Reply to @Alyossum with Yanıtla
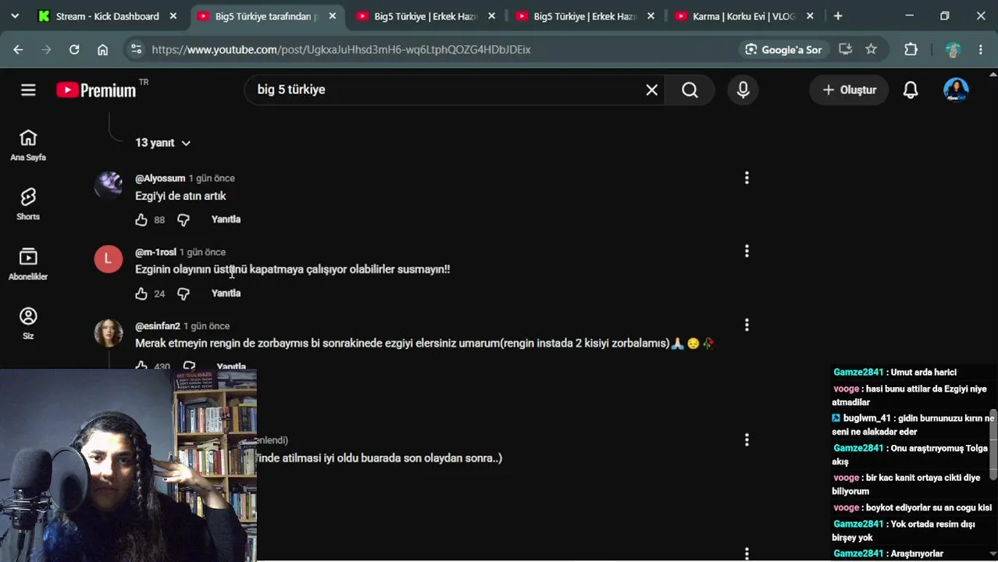The width and height of the screenshot is (998, 562). [x=226, y=219]
